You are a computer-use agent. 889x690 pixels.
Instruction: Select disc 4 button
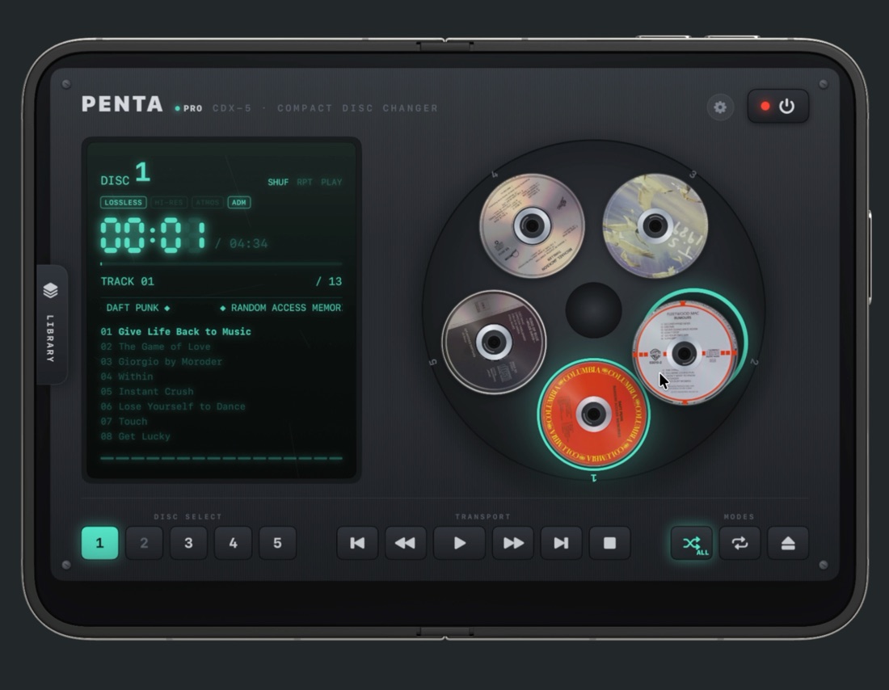[233, 543]
